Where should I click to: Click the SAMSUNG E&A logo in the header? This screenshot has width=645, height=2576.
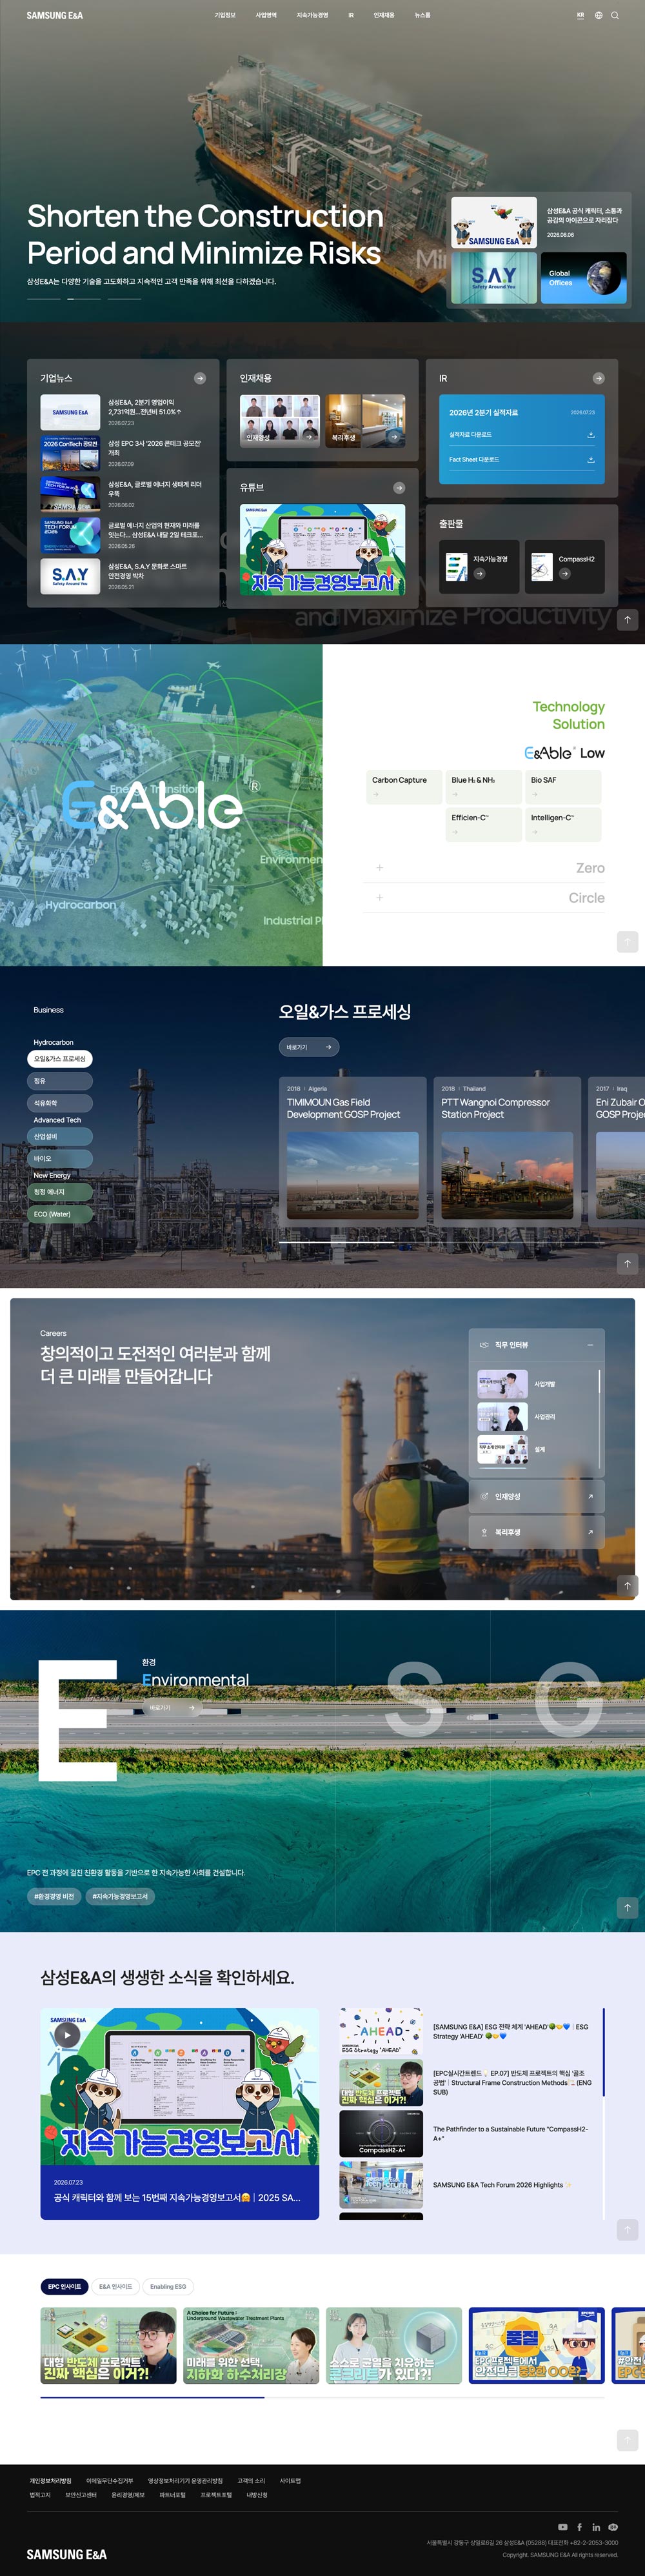[55, 16]
